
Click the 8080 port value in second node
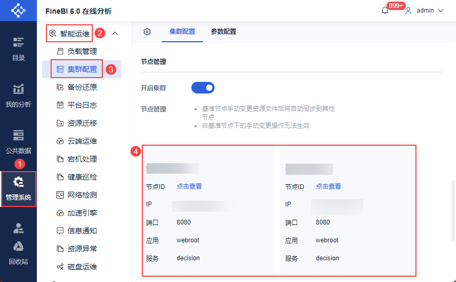point(323,222)
